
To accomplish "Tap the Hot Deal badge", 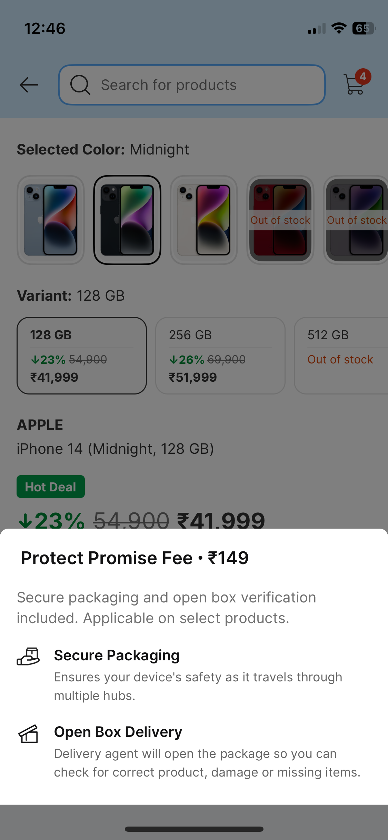I will (51, 487).
